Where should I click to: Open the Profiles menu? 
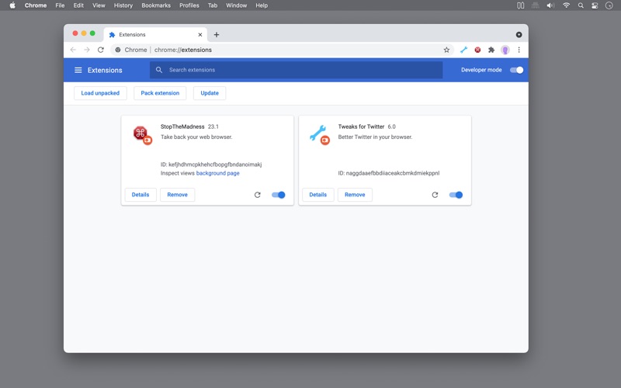click(189, 5)
